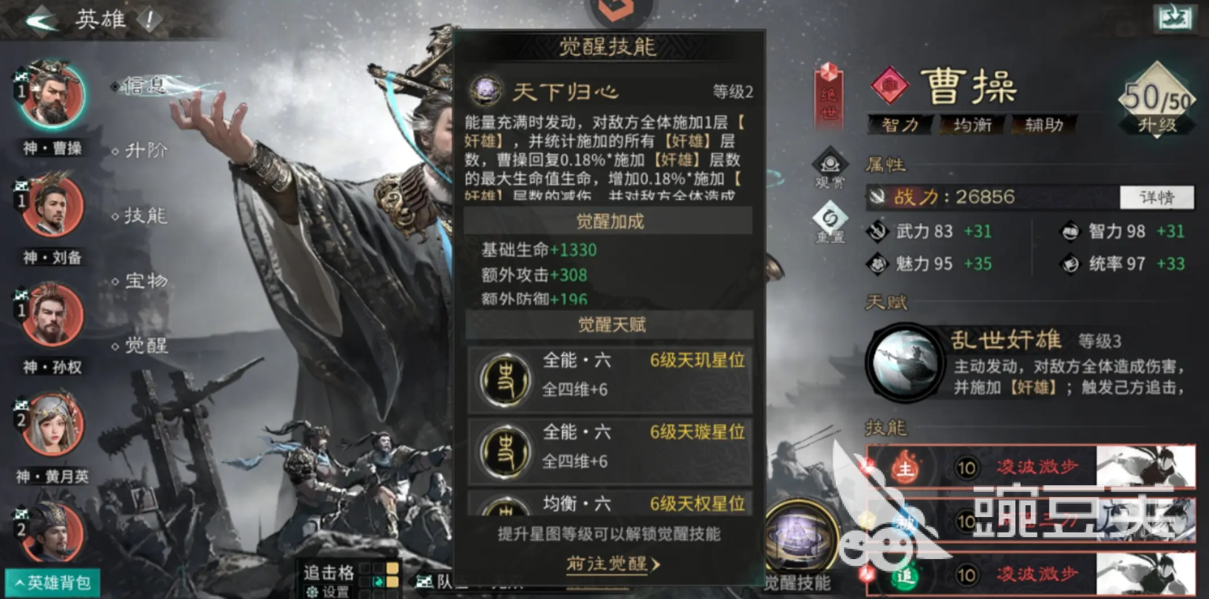Select the 神·曹操 hero portrait

point(52,96)
